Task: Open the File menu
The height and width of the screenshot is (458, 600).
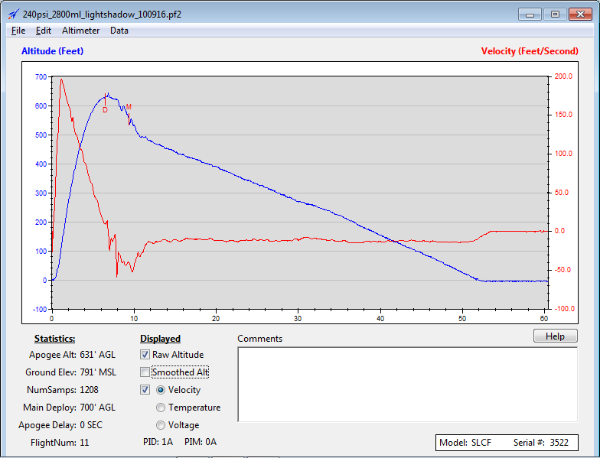Action: click(18, 31)
